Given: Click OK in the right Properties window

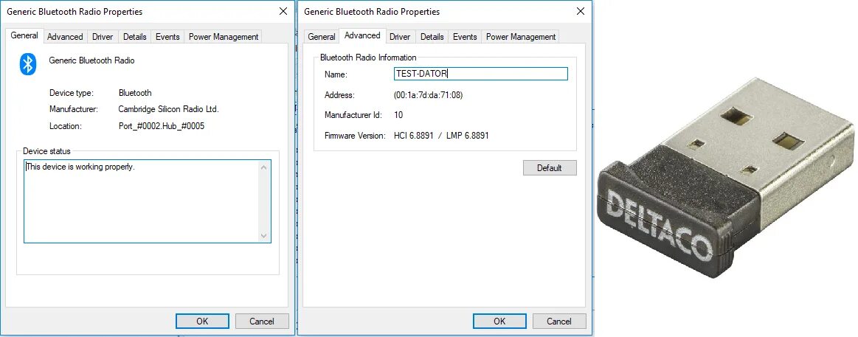Looking at the screenshot, I should [499, 321].
